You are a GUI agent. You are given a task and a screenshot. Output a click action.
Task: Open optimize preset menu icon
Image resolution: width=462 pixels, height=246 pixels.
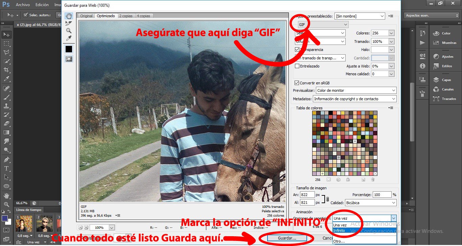pos(391,16)
